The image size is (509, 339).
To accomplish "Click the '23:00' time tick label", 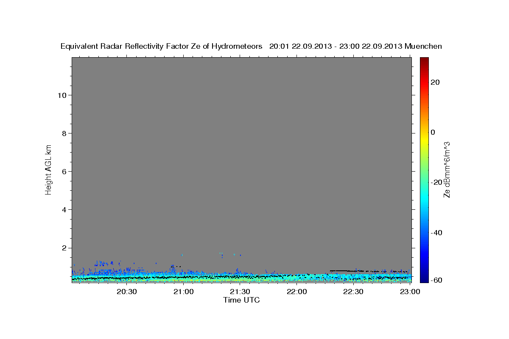I will [x=410, y=292].
